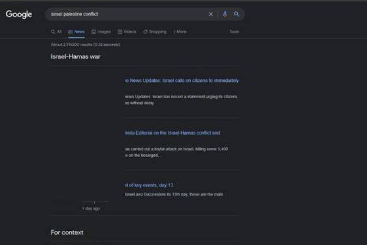Click the Israel-Hamas war section heading
This screenshot has height=245, width=367.
click(x=75, y=57)
